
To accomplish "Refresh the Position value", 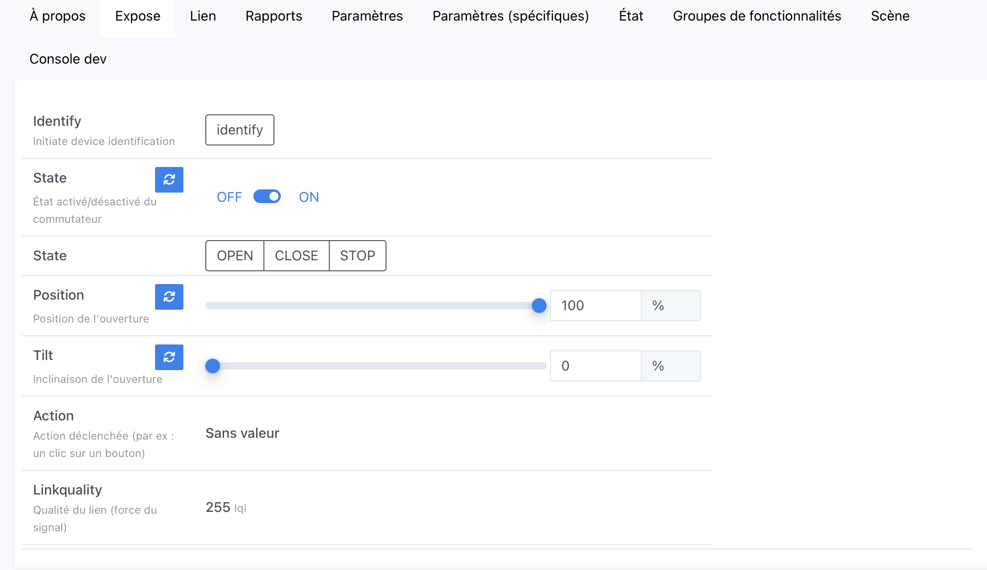I will [x=169, y=297].
